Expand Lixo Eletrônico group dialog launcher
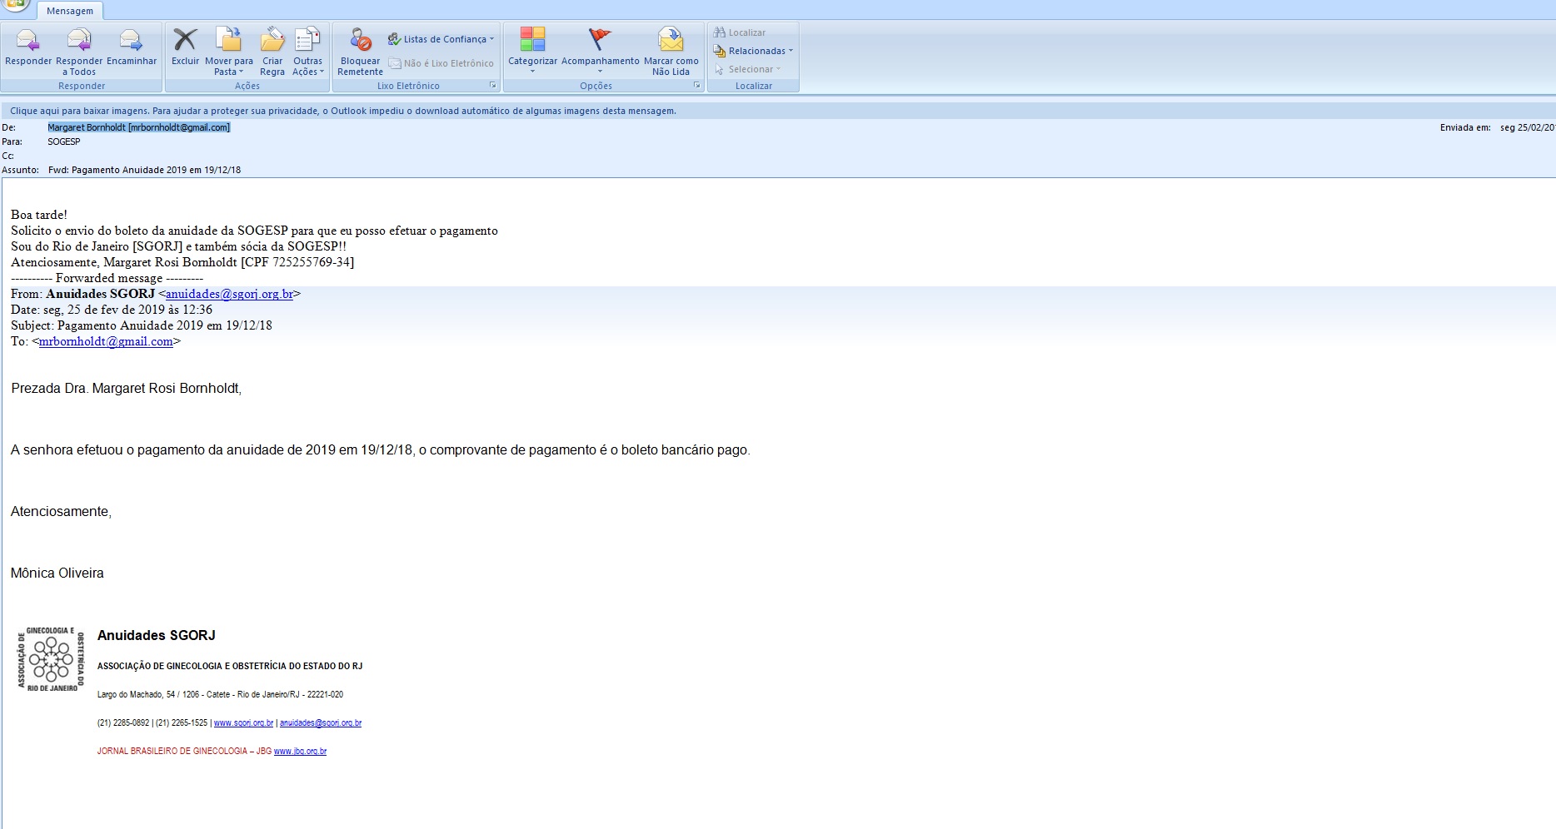 click(x=492, y=86)
